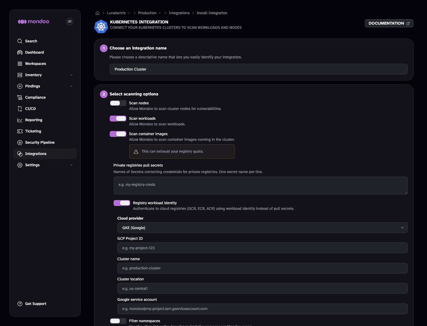427x326 pixels.
Task: Click the Mondoo logo in sidebar
Action: point(34,21)
